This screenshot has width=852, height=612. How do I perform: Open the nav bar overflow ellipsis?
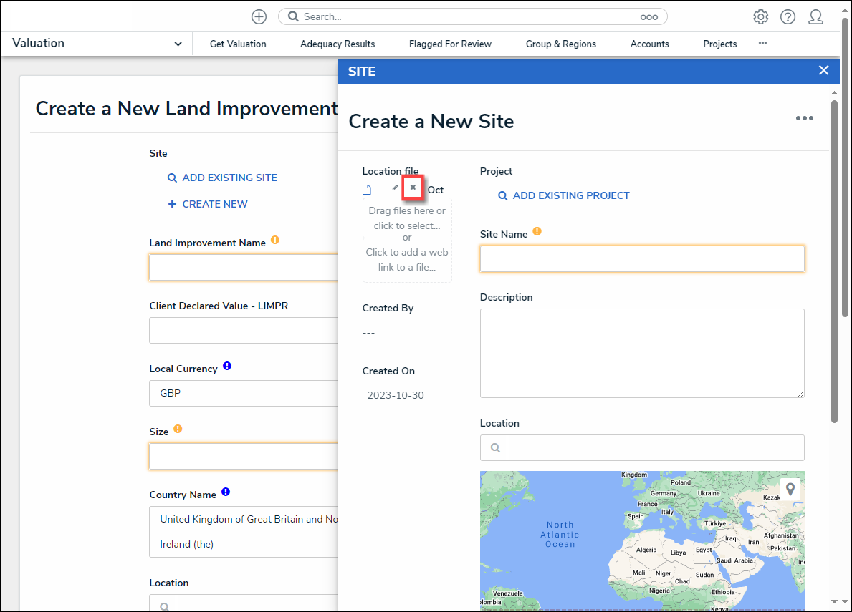(763, 43)
